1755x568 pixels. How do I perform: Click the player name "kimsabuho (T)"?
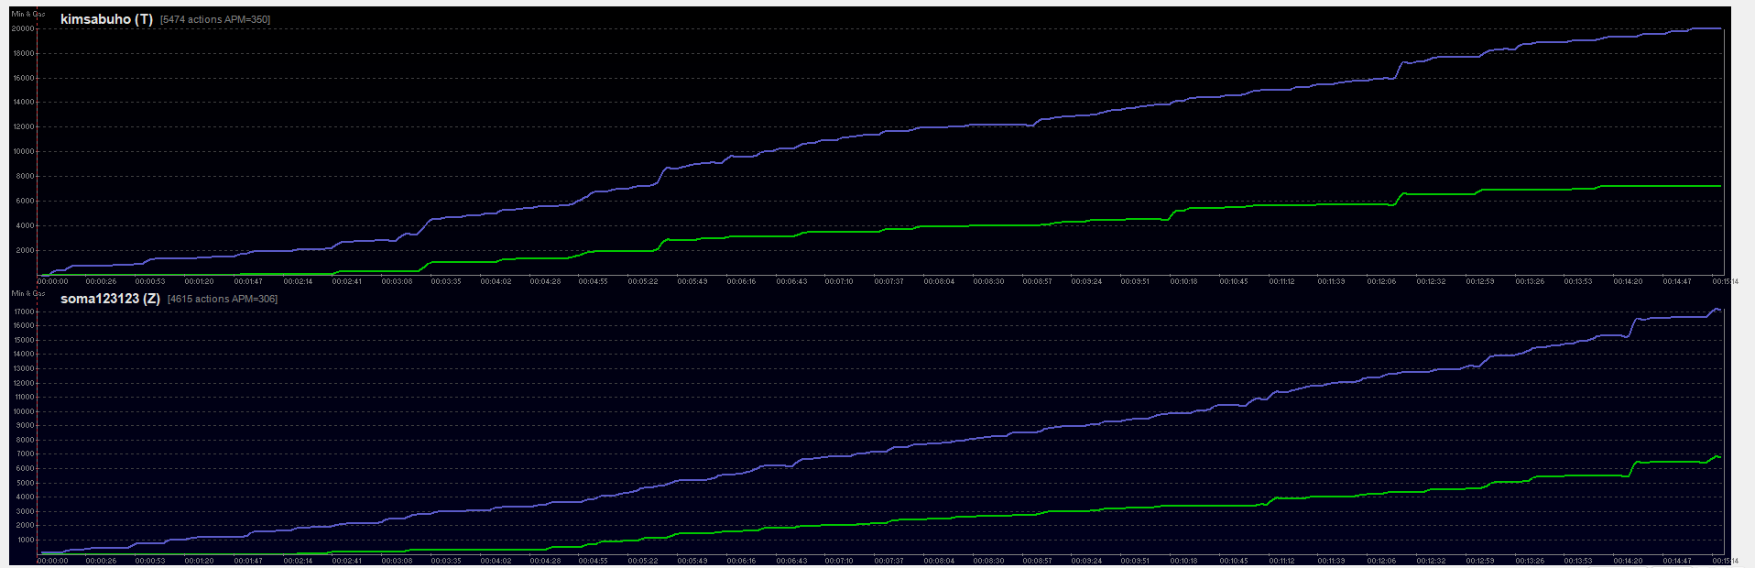coord(106,19)
